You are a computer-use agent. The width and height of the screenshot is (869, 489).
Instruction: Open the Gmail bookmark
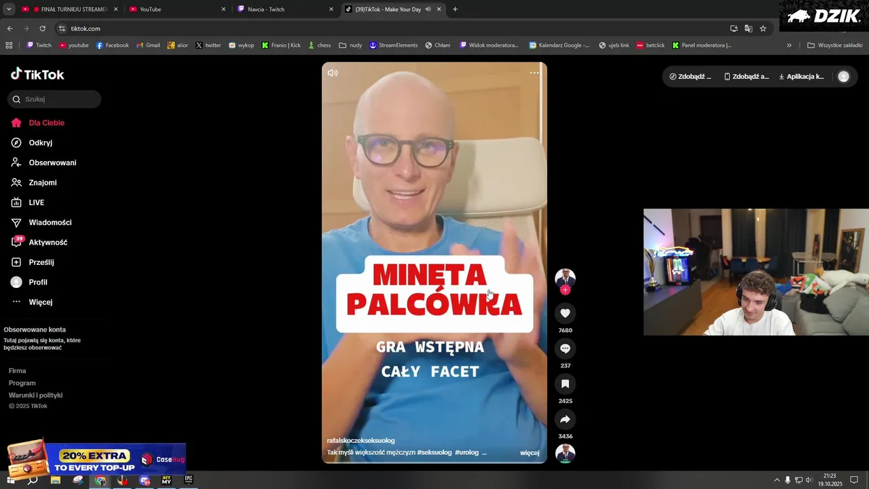[148, 46]
